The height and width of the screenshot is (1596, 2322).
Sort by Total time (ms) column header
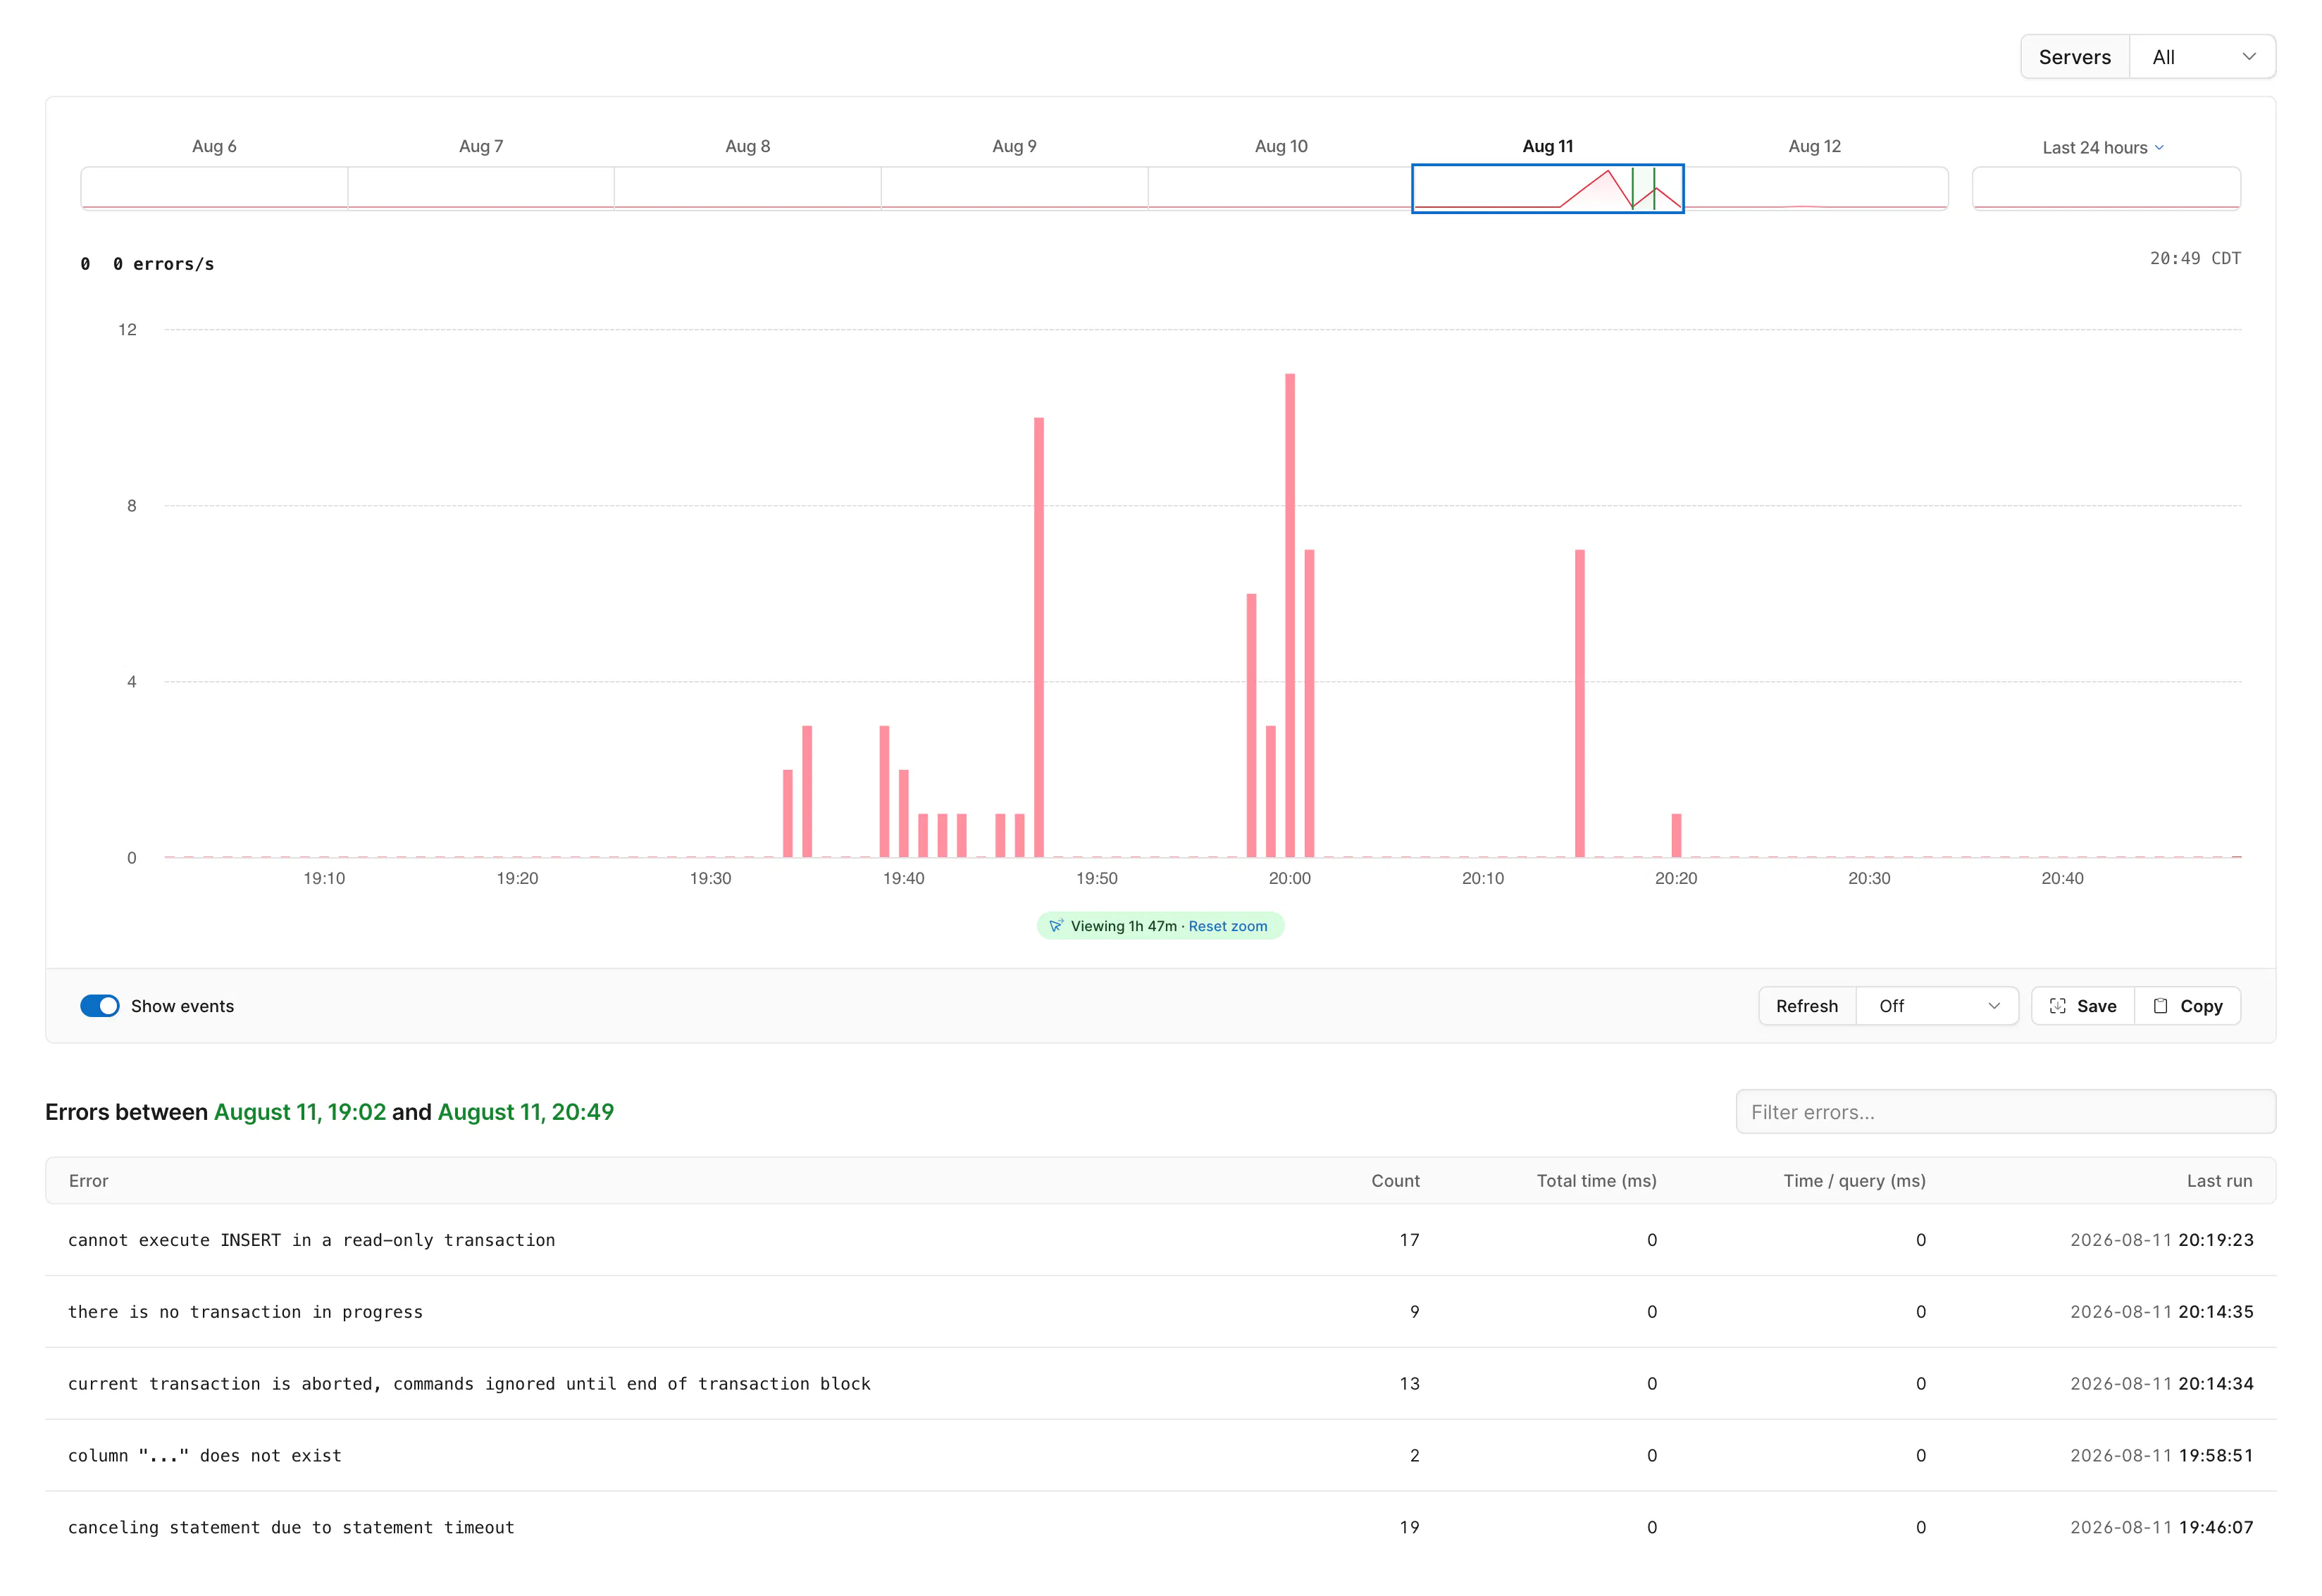1596,1181
